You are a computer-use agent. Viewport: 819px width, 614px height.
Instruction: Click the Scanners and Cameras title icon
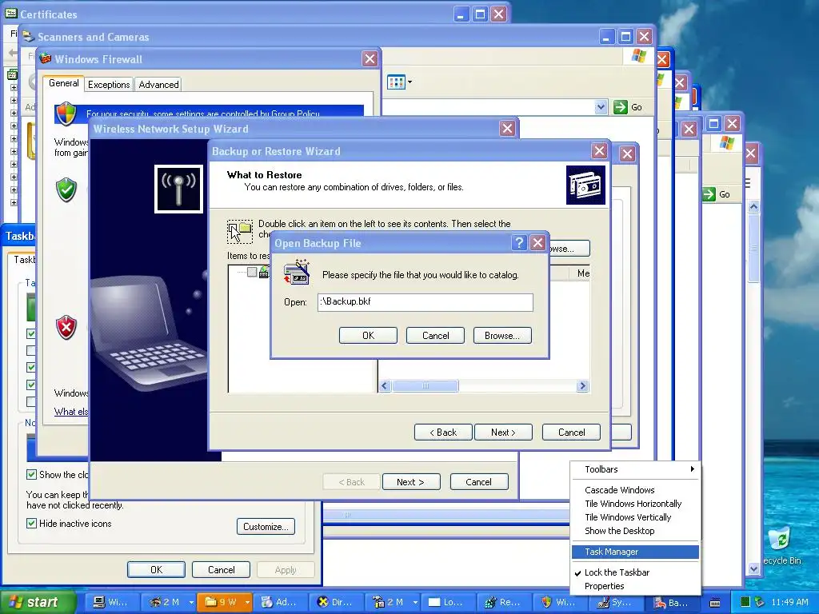(x=28, y=37)
